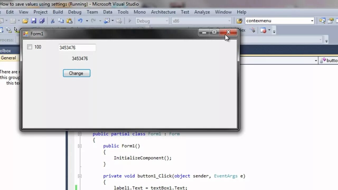
Task: Click the Form1 window title icon
Action: tap(26, 34)
